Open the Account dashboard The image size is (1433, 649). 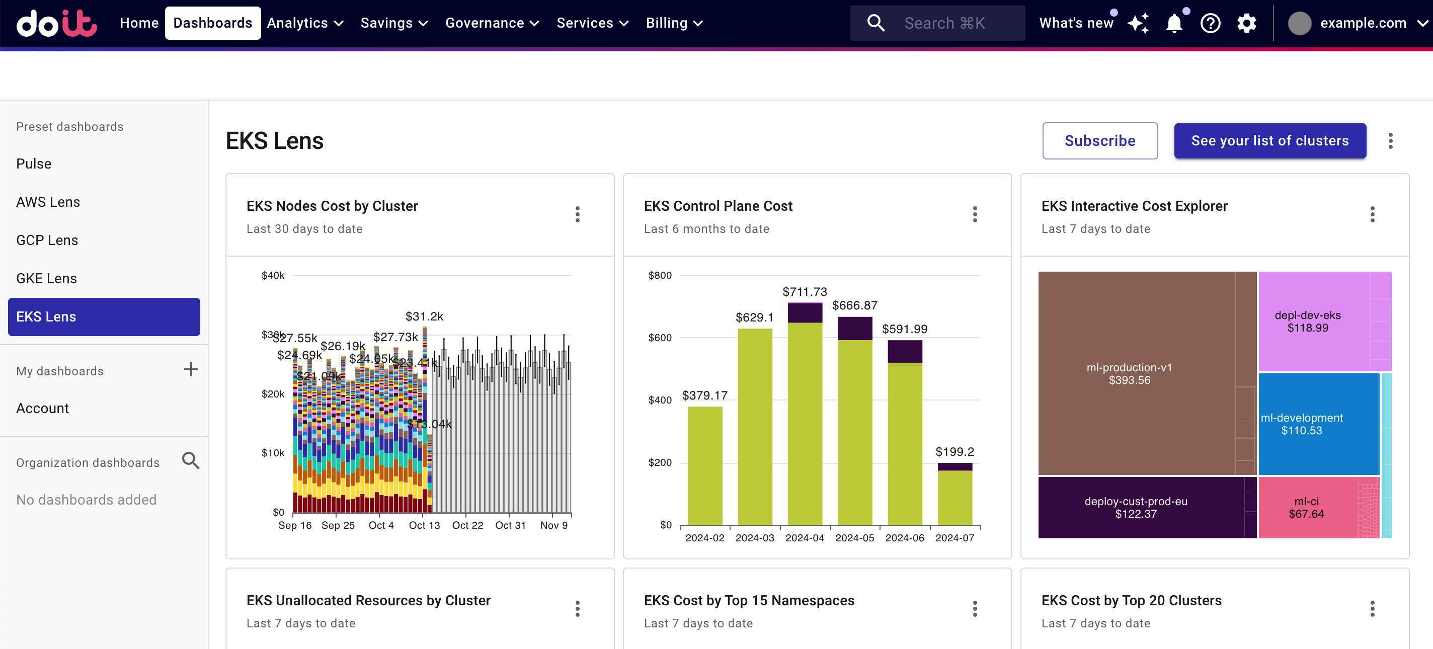[104, 408]
